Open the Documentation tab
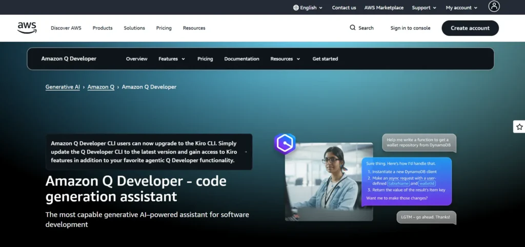The height and width of the screenshot is (247, 525). point(242,59)
